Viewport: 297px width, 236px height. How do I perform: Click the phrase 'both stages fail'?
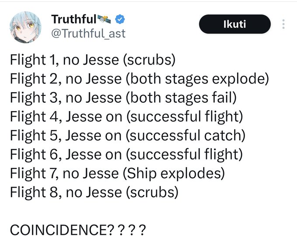181,98
